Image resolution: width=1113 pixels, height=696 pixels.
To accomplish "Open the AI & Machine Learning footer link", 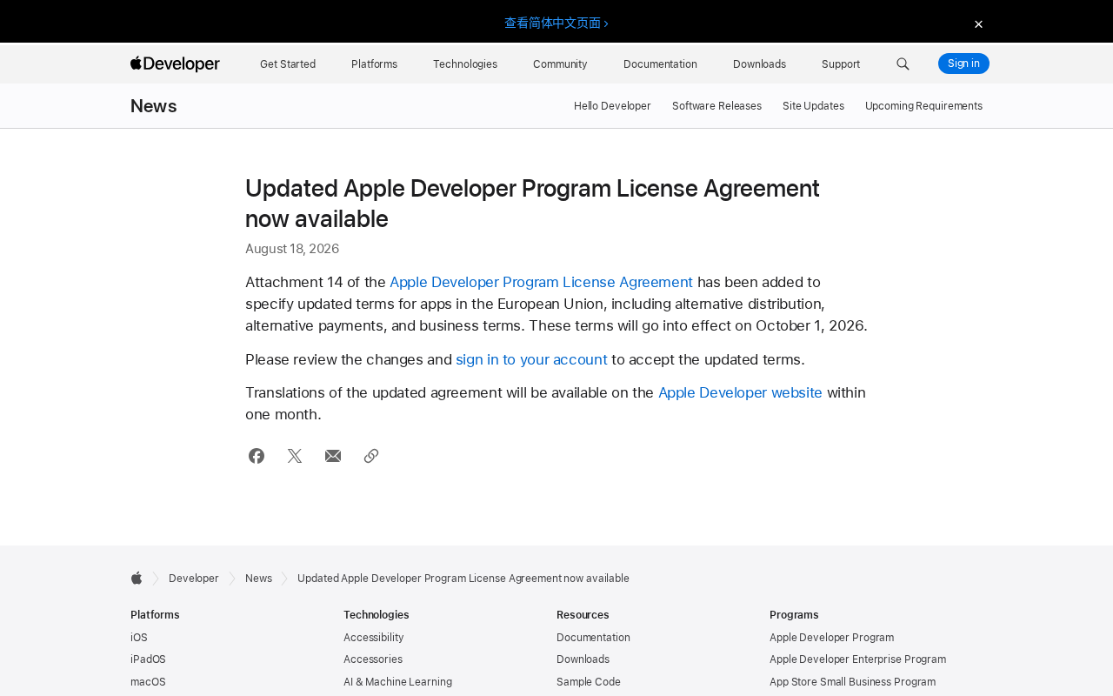I will pyautogui.click(x=397, y=682).
